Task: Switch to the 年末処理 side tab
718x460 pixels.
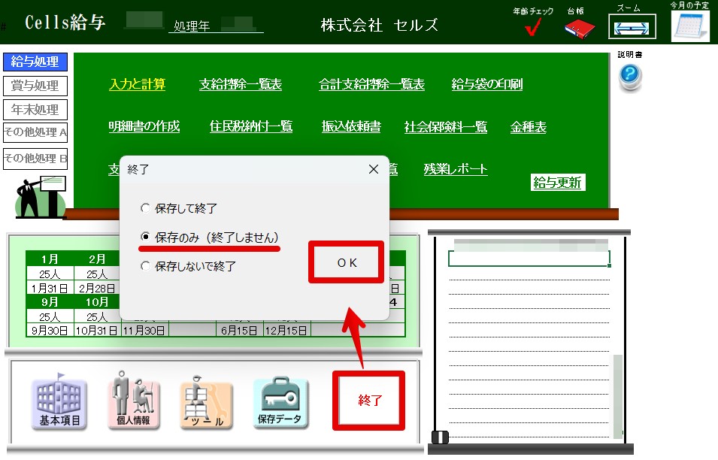Action: (35, 110)
